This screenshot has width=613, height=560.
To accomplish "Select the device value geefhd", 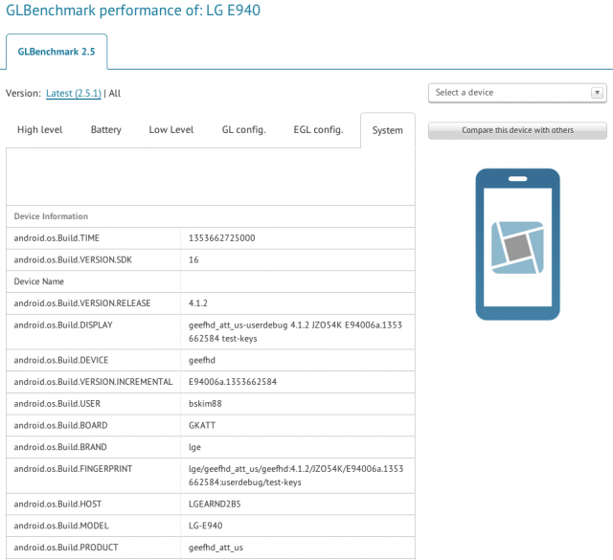I will click(x=202, y=360).
